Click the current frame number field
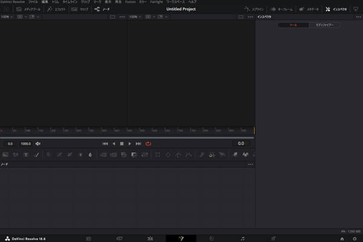 (x=241, y=143)
